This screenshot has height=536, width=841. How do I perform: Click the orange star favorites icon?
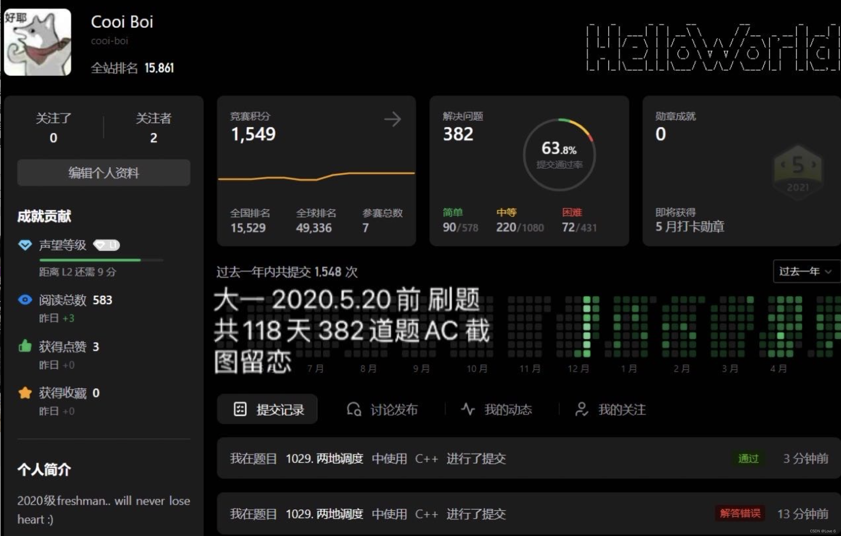(x=25, y=393)
